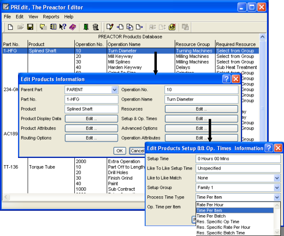Viewport: 284px width, 236px height.
Task: Click the dropdown list scroll-down arrow
Action: 277,232
